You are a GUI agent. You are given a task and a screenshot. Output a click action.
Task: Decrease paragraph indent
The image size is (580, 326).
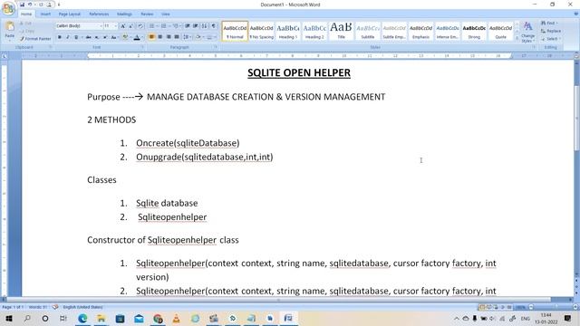tap(188, 26)
